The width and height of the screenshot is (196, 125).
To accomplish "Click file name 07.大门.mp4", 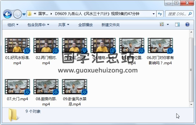I will pyautogui.click(x=17, y=99).
